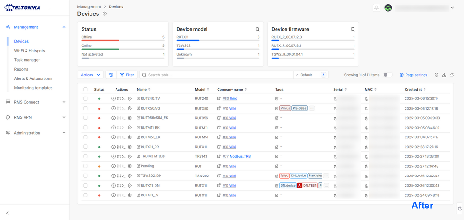Search device models with the magnifier icon

point(258,29)
